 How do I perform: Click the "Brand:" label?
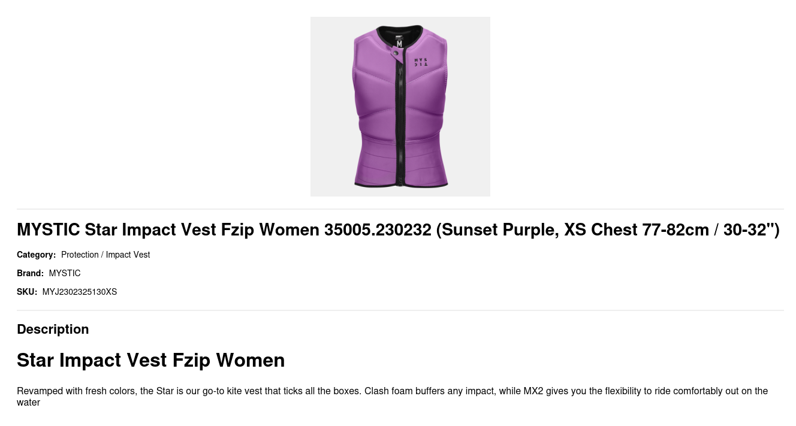(x=30, y=273)
